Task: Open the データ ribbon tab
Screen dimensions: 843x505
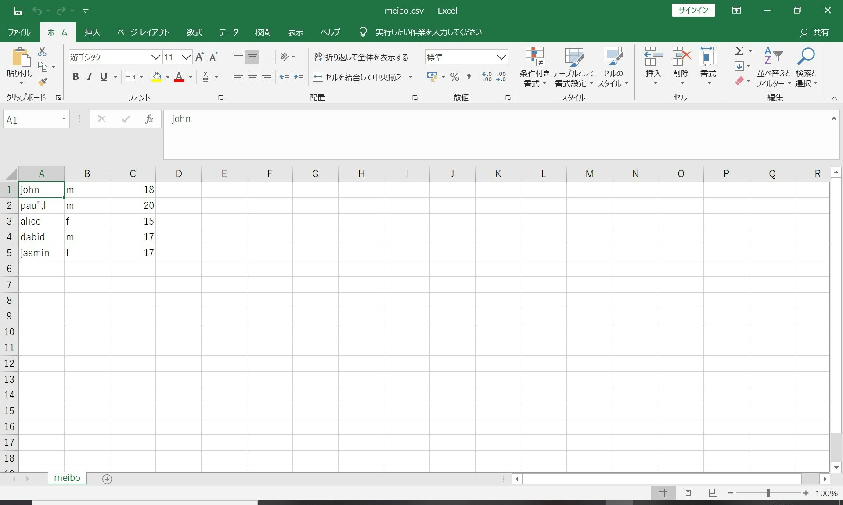Action: coord(229,32)
